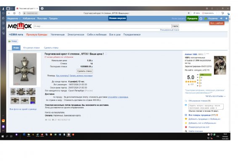Open Все фото на одной странице link
The image size is (238, 168).
pyautogui.click(x=23, y=109)
